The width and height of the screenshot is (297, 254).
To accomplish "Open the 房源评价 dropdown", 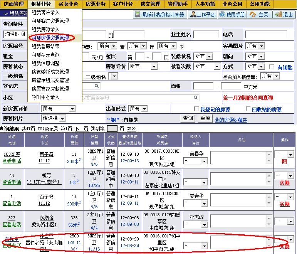I will click(143, 66).
